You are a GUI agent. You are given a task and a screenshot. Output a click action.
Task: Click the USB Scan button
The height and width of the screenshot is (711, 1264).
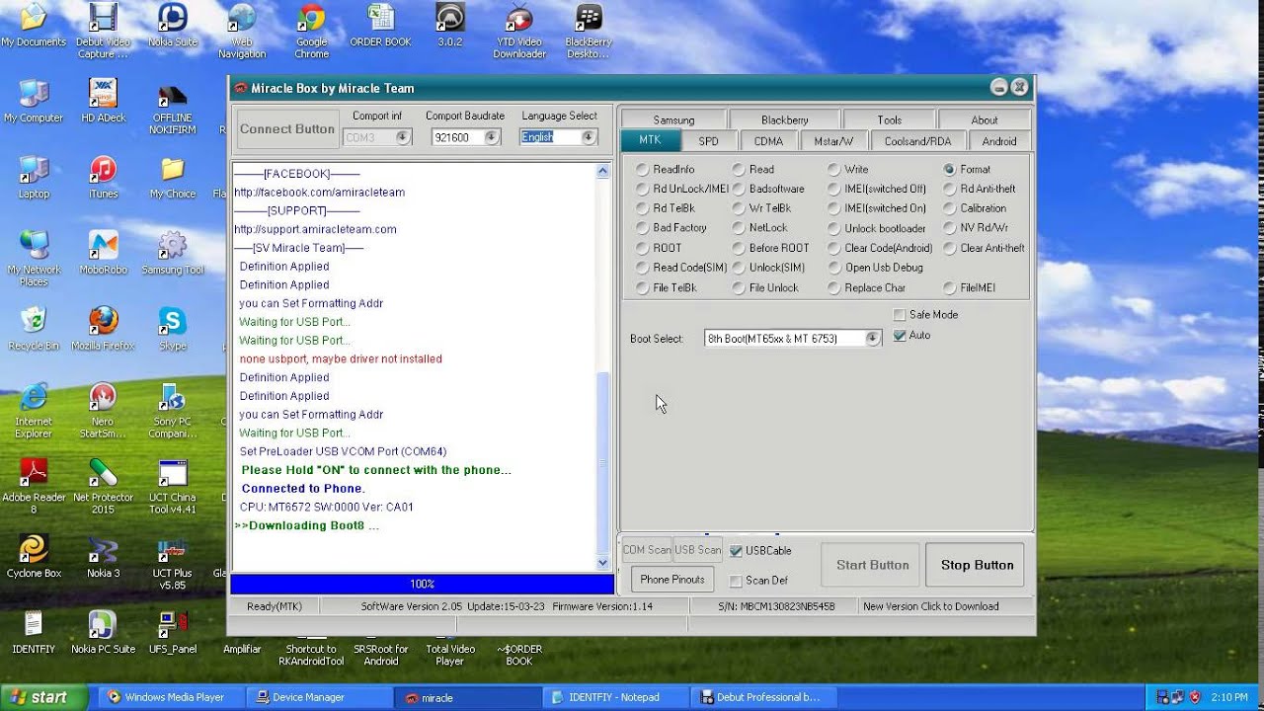[698, 550]
